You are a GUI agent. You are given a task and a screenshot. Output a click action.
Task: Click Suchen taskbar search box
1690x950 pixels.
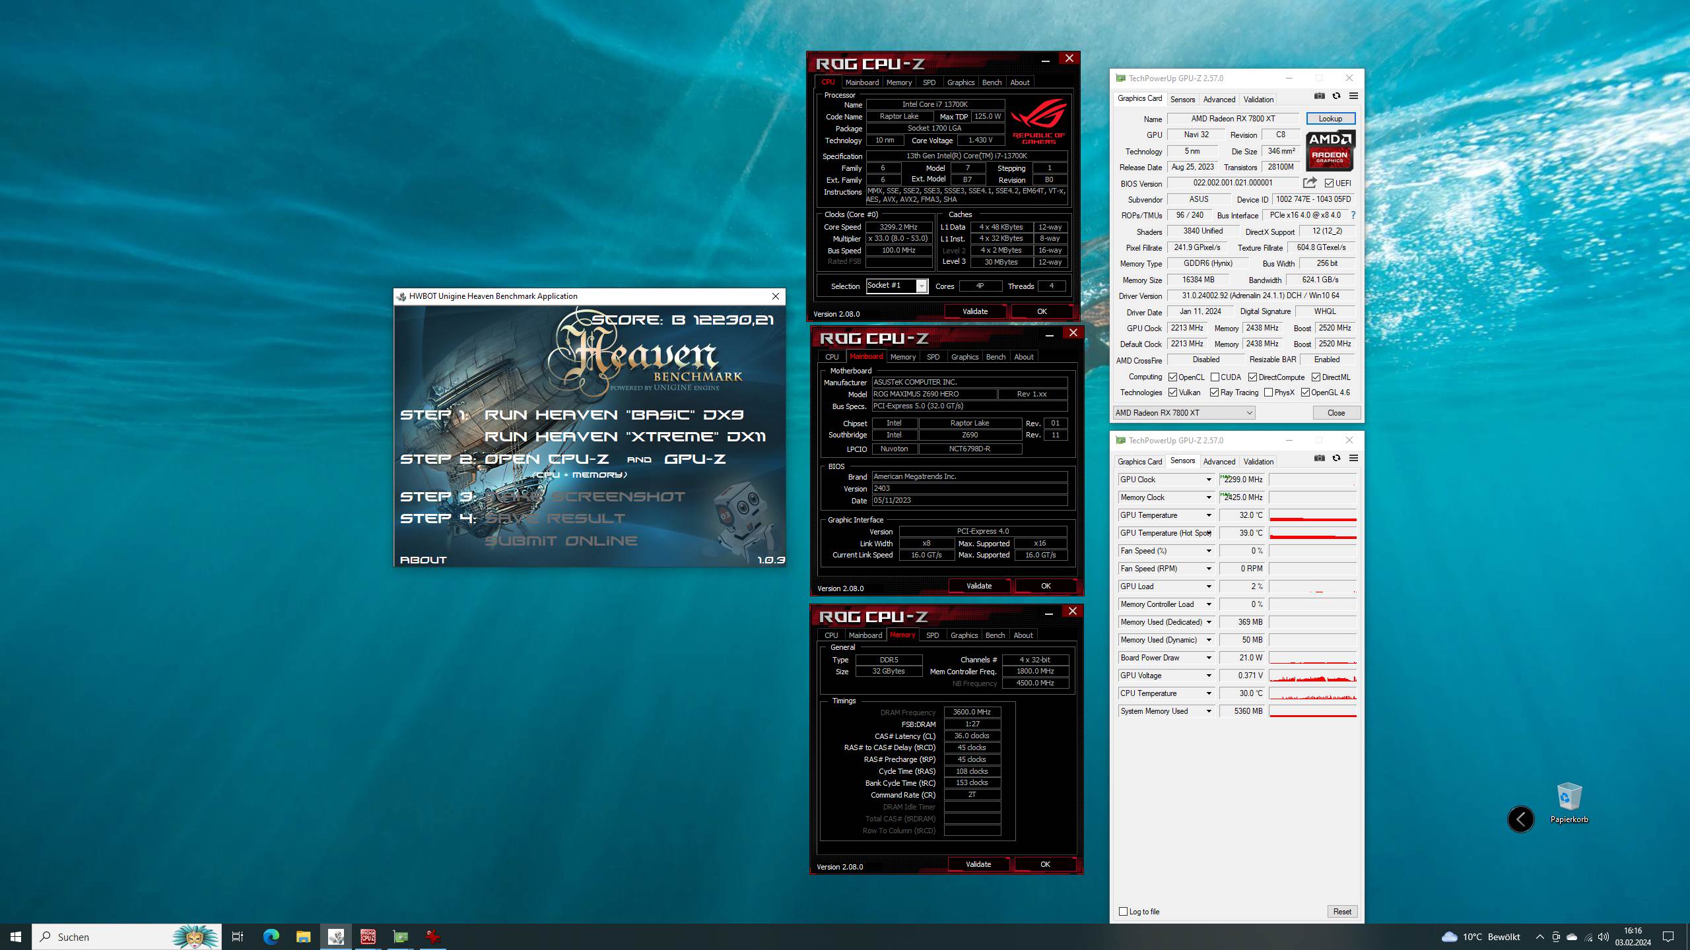tap(127, 937)
